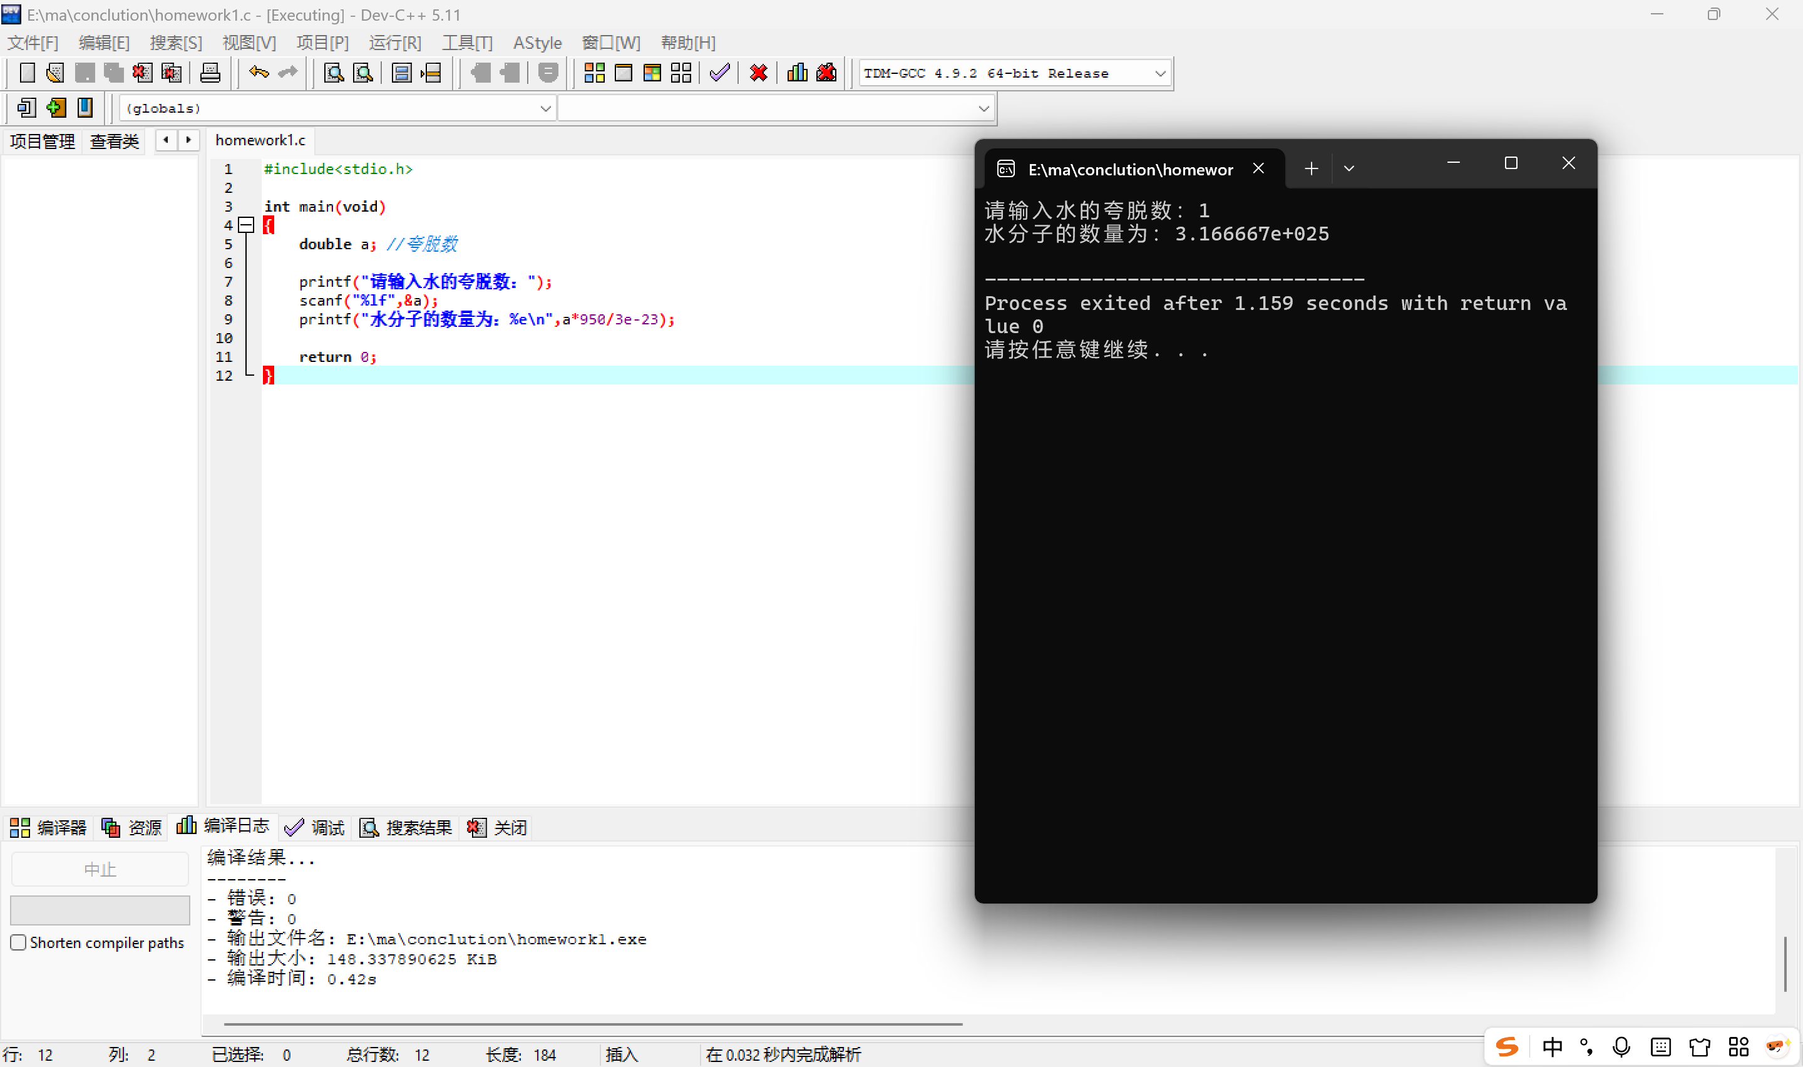Toggle the Shorten compiler paths checkbox
Image resolution: width=1803 pixels, height=1067 pixels.
(19, 942)
